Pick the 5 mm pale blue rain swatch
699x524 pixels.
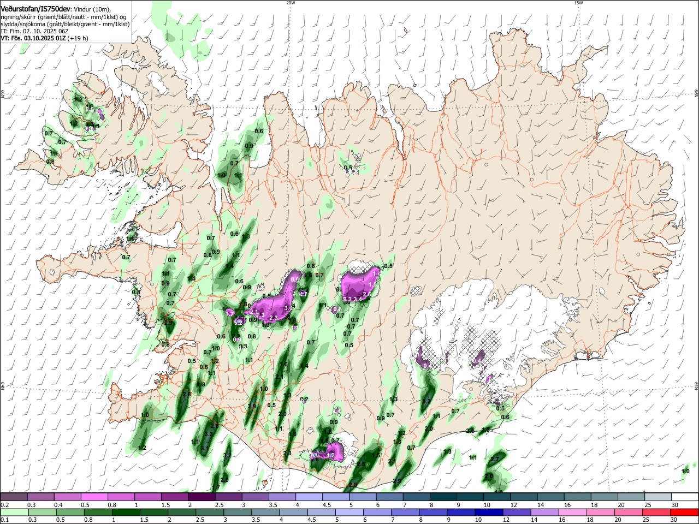pos(349,512)
